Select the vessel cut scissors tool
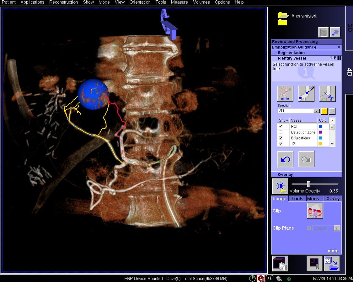This screenshot has height=282, width=353. pyautogui.click(x=328, y=94)
